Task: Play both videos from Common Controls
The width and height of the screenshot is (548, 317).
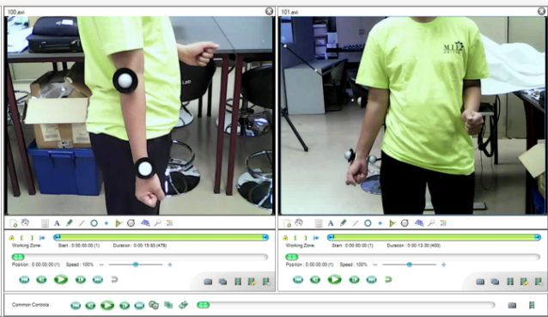Action: click(x=107, y=305)
